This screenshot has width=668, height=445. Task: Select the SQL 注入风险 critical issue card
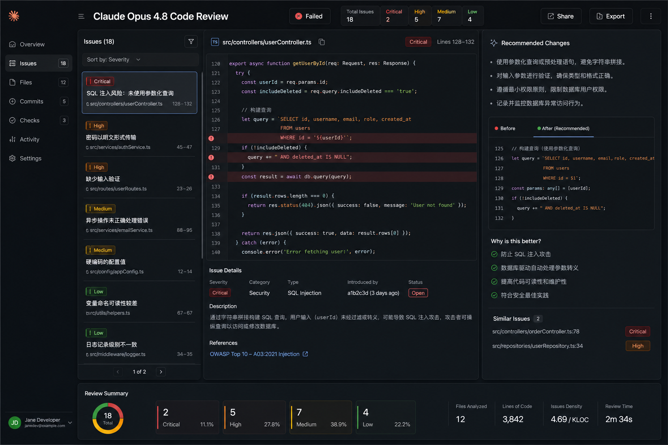(139, 93)
